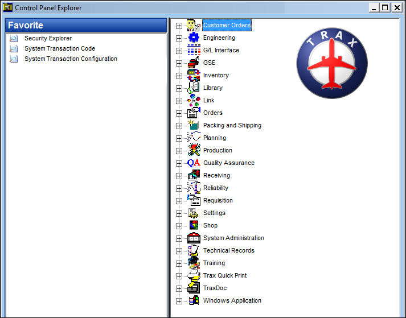406x318 pixels.
Task: Select the Library label
Action: click(x=213, y=88)
